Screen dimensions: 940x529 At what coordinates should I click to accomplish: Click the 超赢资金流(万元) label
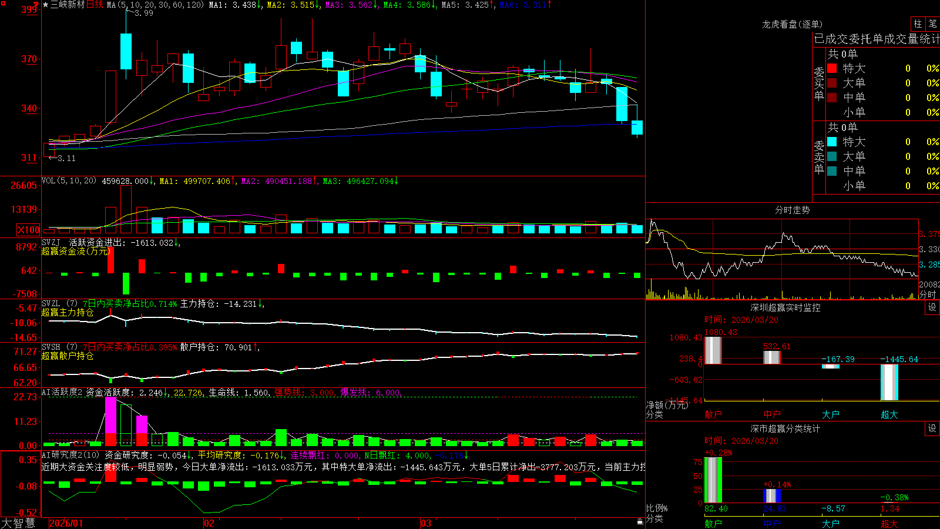tap(76, 251)
